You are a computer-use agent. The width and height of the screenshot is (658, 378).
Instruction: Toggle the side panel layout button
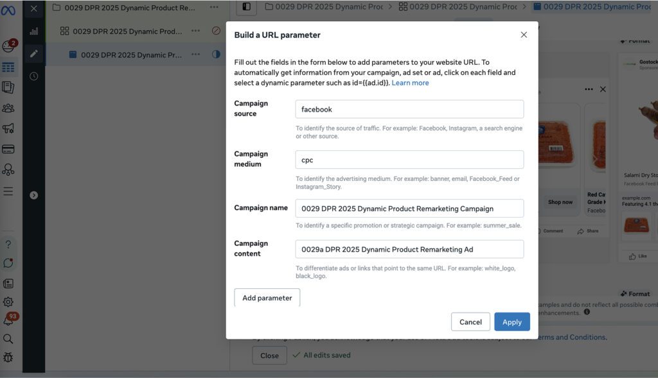(x=246, y=7)
